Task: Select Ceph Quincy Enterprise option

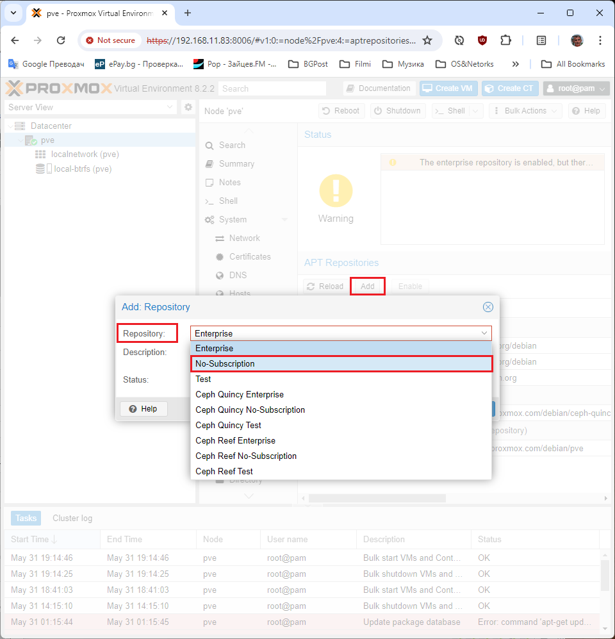Action: (341, 394)
